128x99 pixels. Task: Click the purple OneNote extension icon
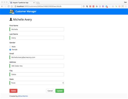[103, 6]
